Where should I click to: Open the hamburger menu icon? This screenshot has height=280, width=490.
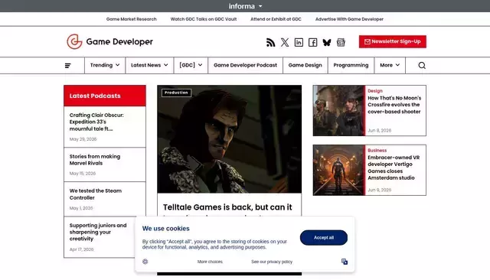(68, 66)
